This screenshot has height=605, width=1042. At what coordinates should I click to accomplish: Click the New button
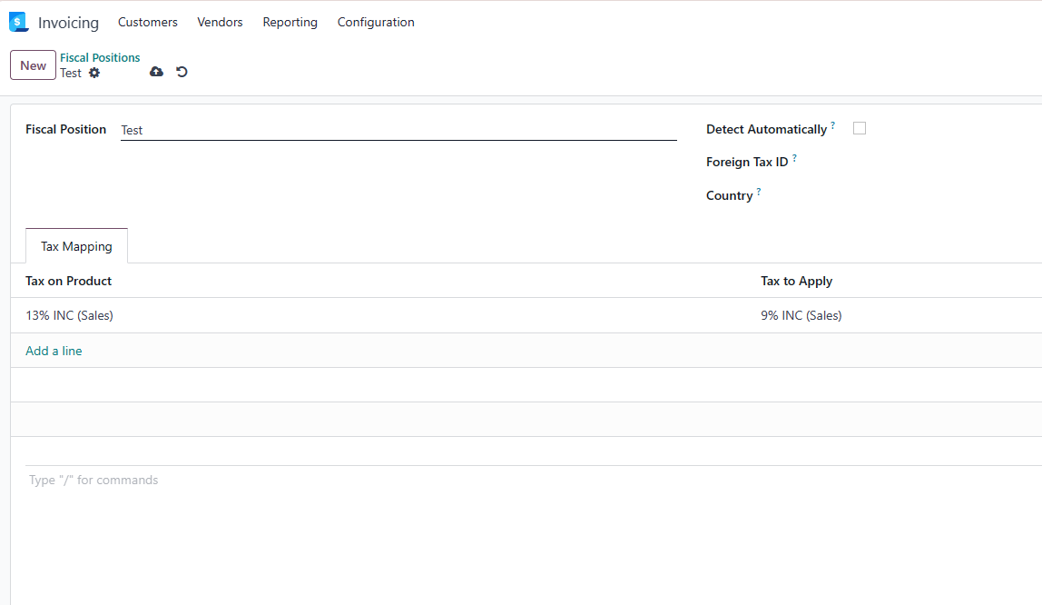click(x=34, y=65)
